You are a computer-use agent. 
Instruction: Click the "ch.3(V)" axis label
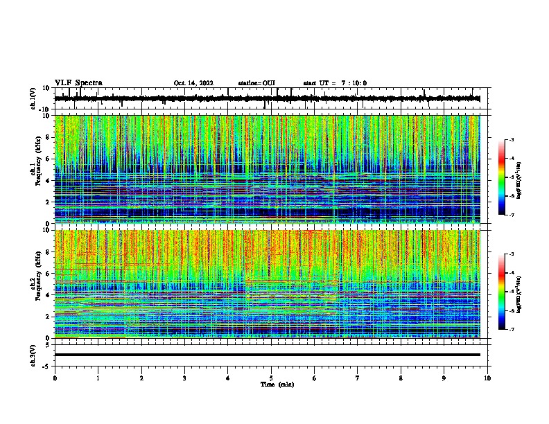33,355
